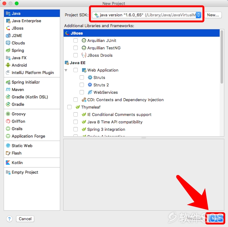Click the New... SDK button
Screen dimensions: 228x227
tap(213, 15)
